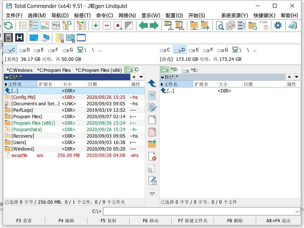Open the left panel directory history arrow
The height and width of the screenshot is (228, 304).
141,77
